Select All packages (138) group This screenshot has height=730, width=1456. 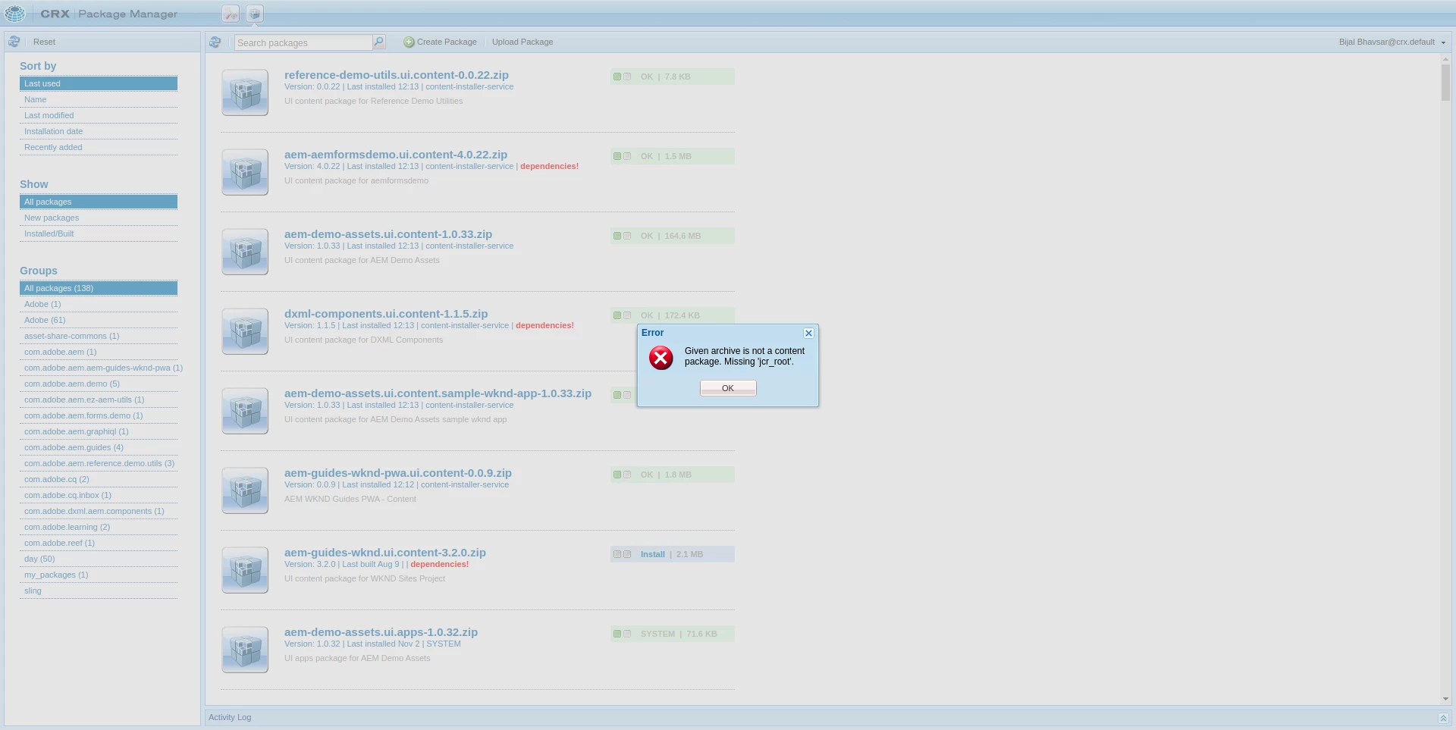pos(99,288)
